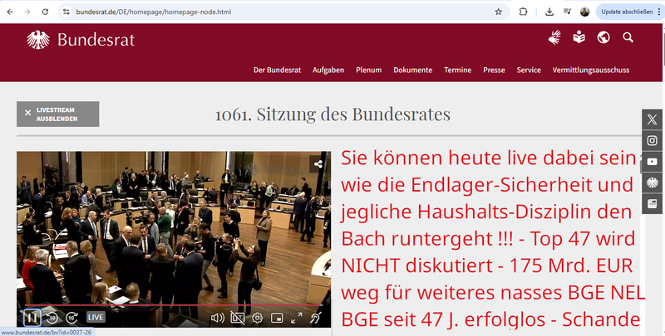This screenshot has height=336, width=665.
Task: Open the X (Twitter) sidebar link
Action: 653,120
